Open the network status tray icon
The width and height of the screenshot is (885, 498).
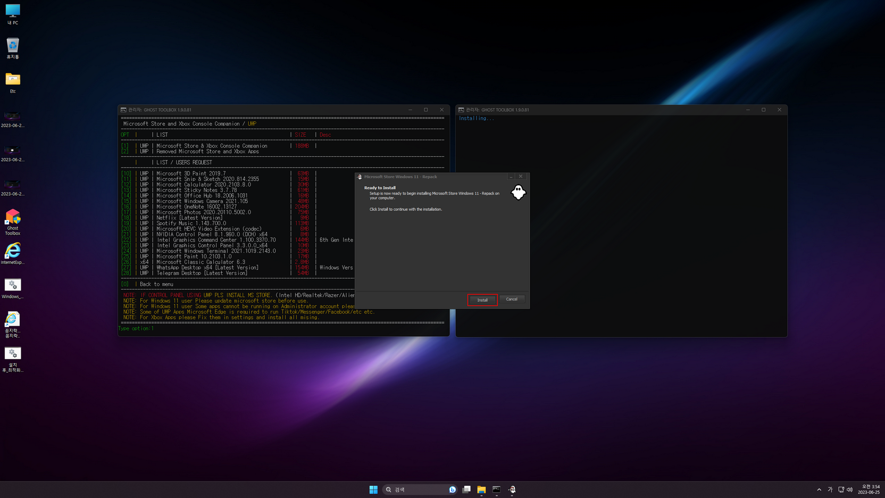[841, 489]
